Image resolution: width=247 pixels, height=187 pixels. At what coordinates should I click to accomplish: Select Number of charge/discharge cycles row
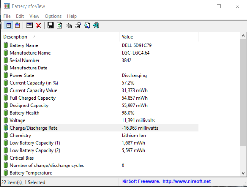(100, 165)
